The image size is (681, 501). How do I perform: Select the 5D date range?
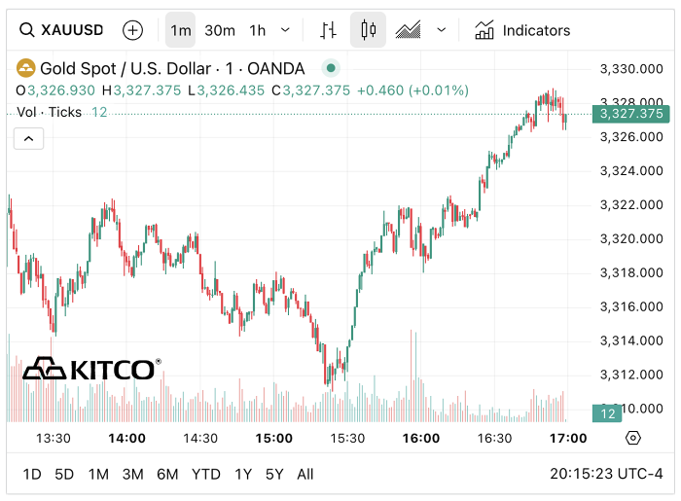64,474
